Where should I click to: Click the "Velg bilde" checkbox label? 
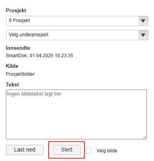(107, 151)
